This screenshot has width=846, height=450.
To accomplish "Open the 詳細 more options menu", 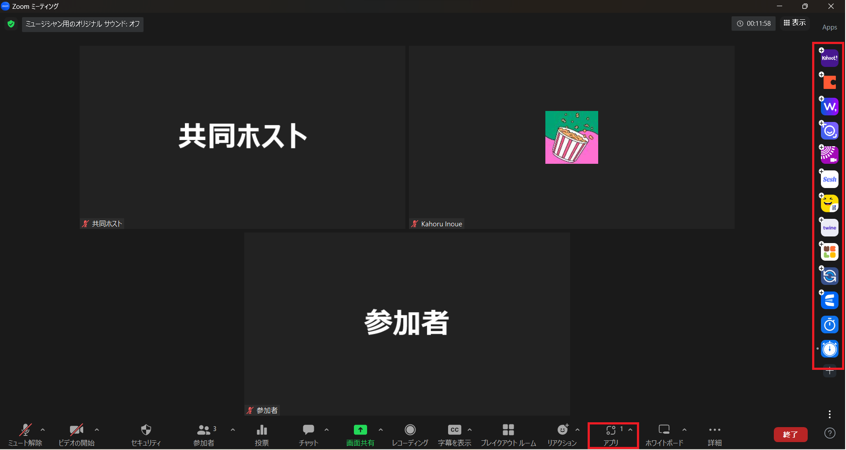I will [x=714, y=434].
